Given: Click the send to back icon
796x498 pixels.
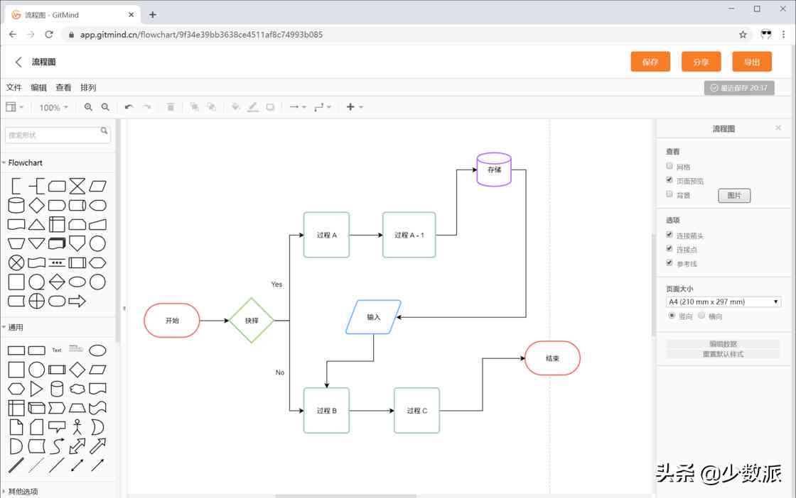Looking at the screenshot, I should tap(211, 107).
